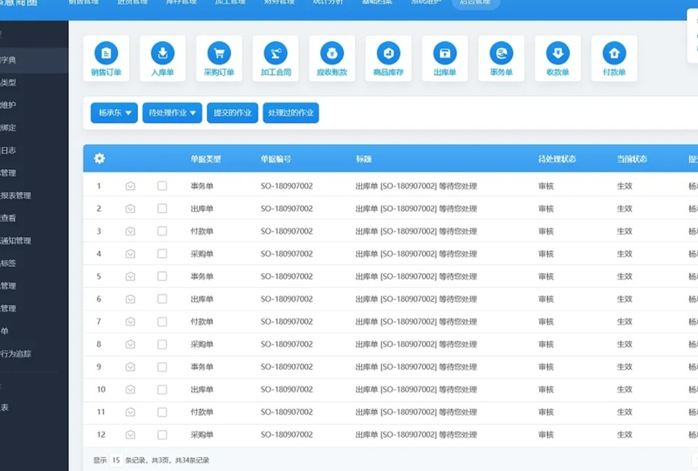Click the records-per-page input showing 15
The width and height of the screenshot is (698, 471).
coord(115,460)
